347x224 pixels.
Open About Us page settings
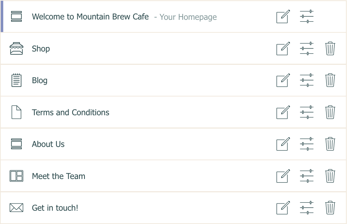pos(307,144)
